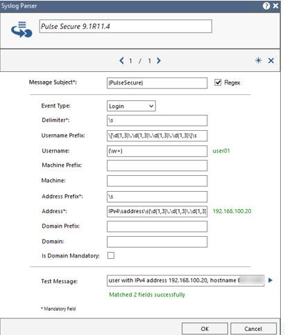285x335 pixels.
Task: Click the empty Machine Prefix field
Action: tap(157, 165)
